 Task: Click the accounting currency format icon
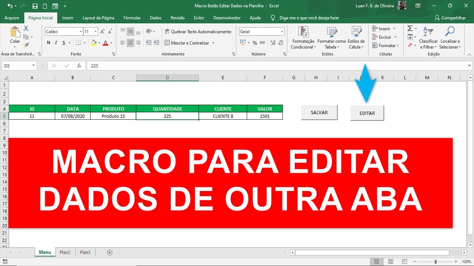click(x=243, y=43)
